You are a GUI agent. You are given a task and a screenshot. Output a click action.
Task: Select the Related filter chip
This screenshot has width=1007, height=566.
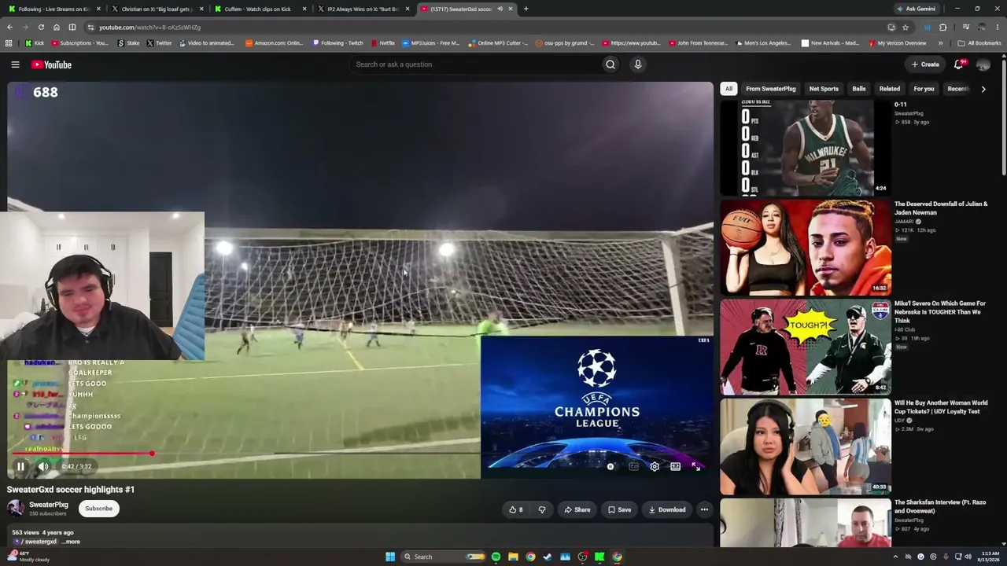pos(890,89)
